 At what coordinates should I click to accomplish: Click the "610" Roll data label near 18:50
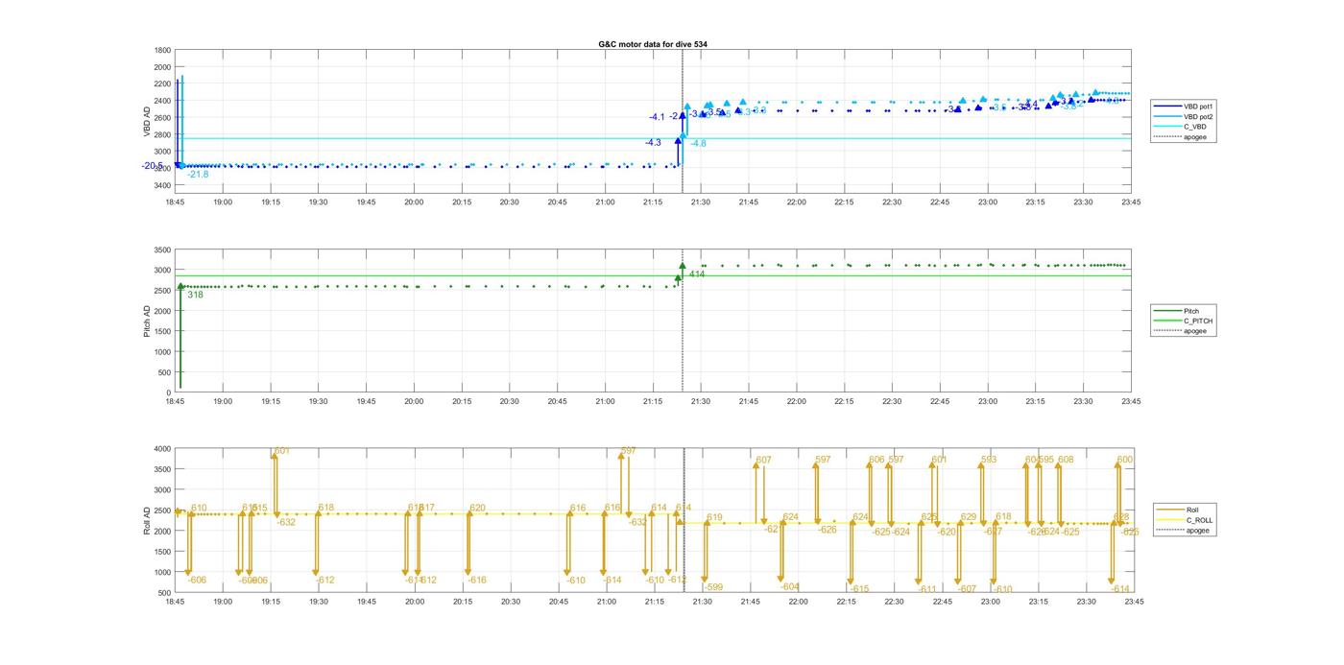[x=199, y=509]
